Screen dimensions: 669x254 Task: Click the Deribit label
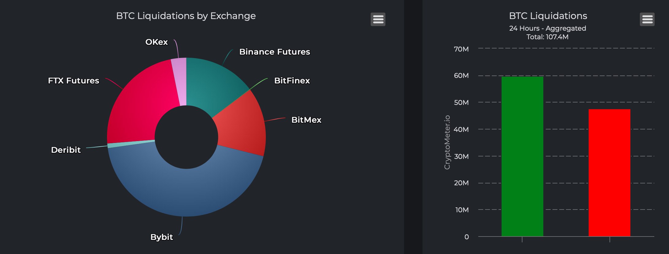(66, 150)
